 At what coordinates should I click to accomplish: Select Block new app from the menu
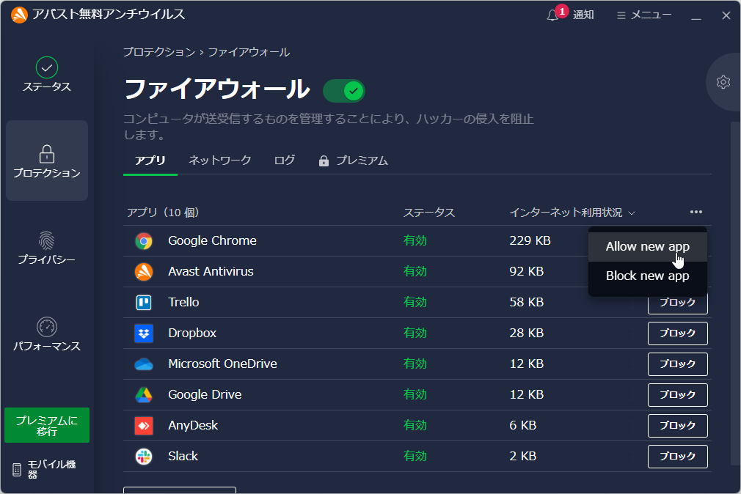(647, 276)
